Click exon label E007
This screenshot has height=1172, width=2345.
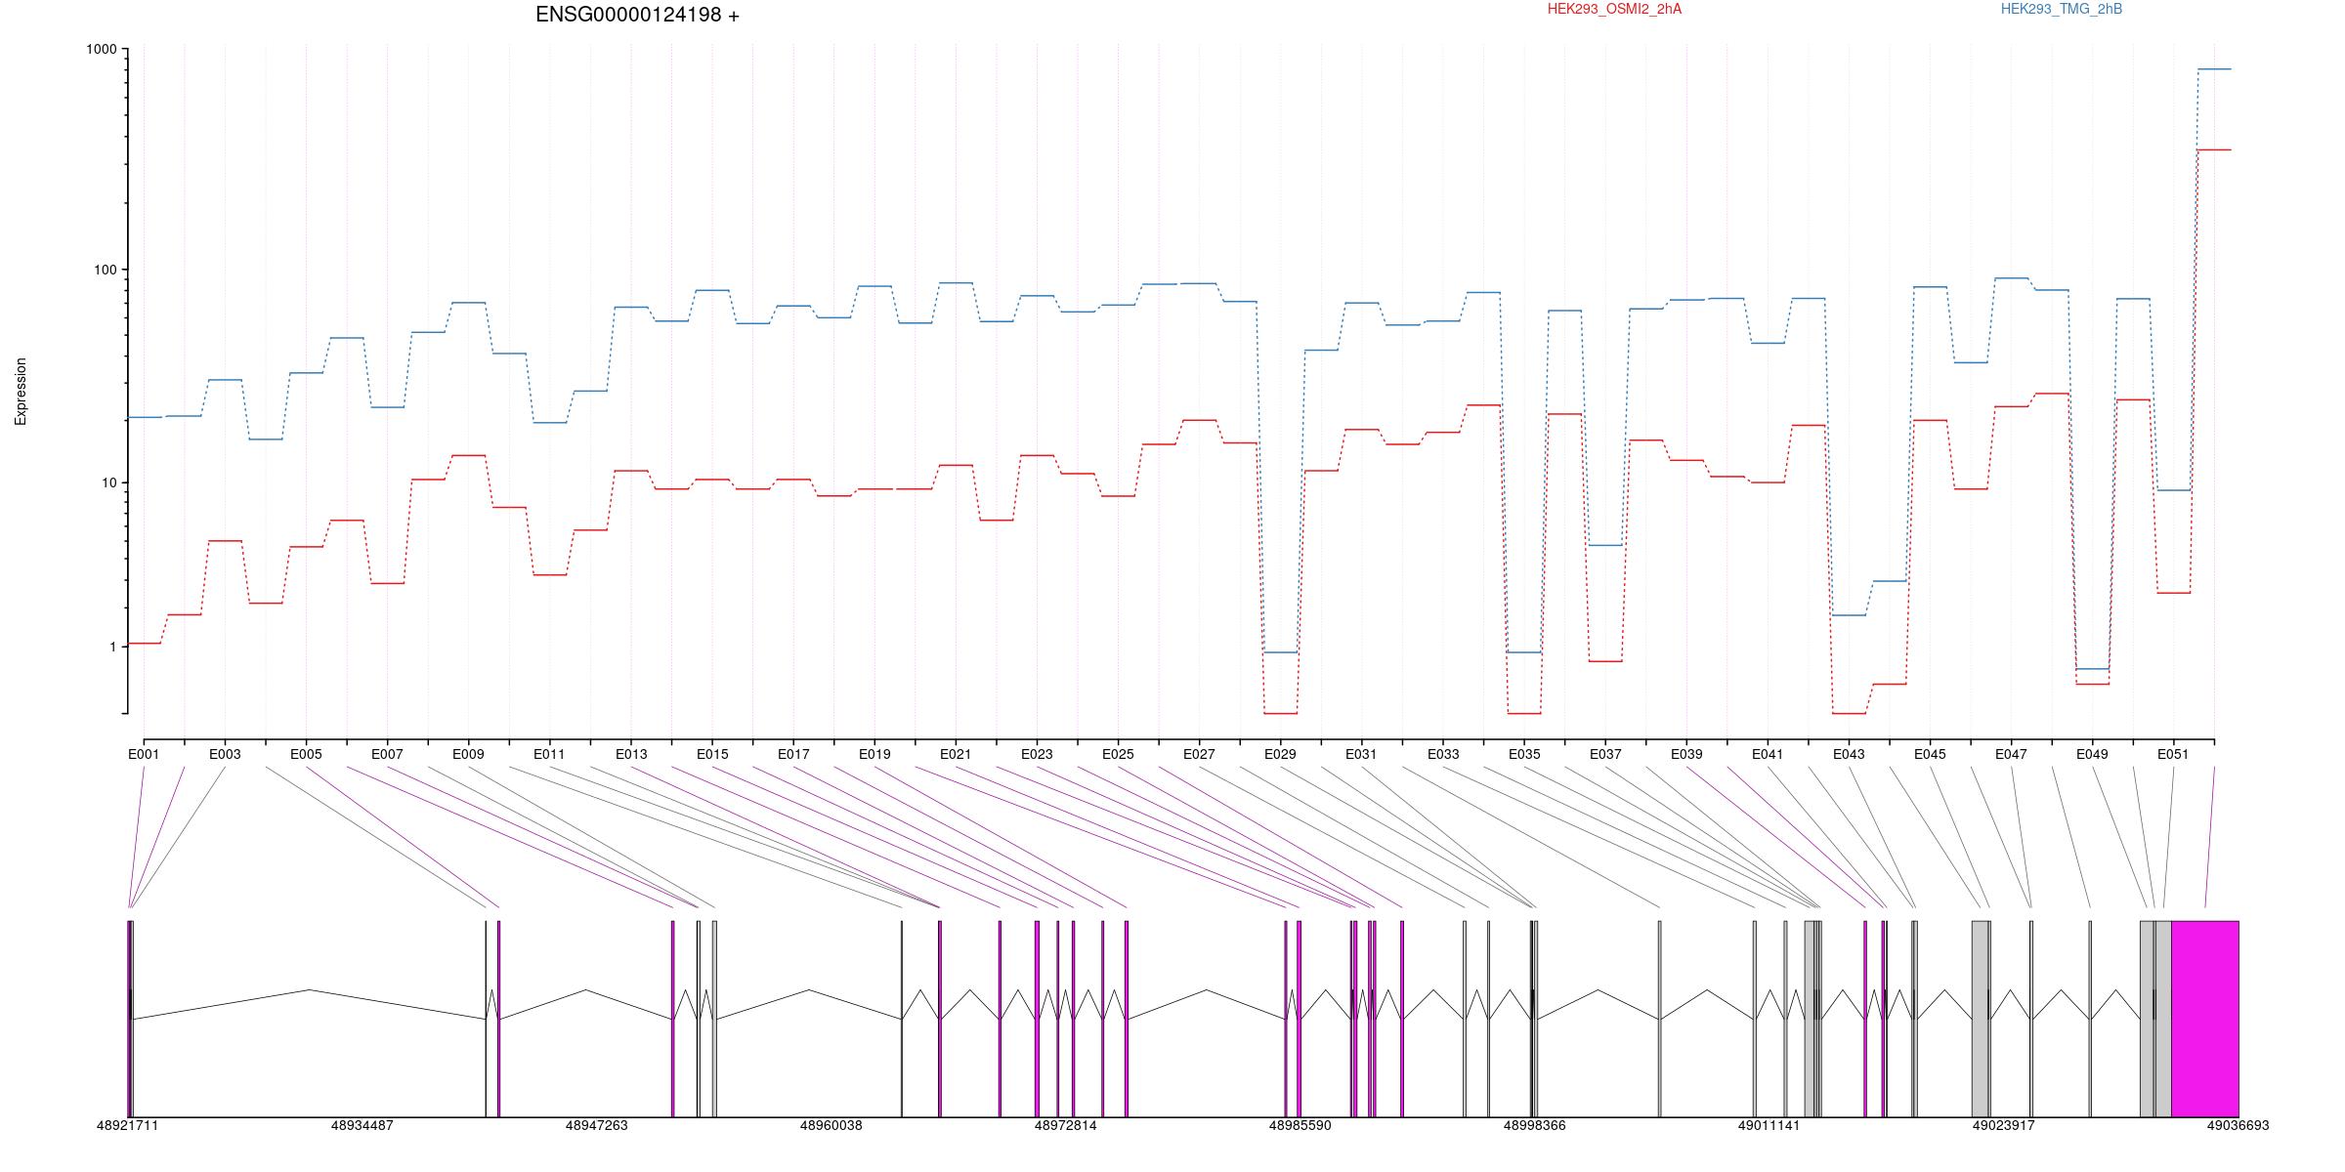click(x=387, y=754)
